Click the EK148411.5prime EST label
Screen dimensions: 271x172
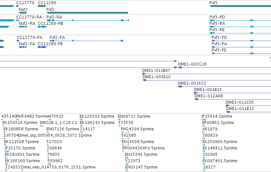pyautogui.click(x=220, y=148)
